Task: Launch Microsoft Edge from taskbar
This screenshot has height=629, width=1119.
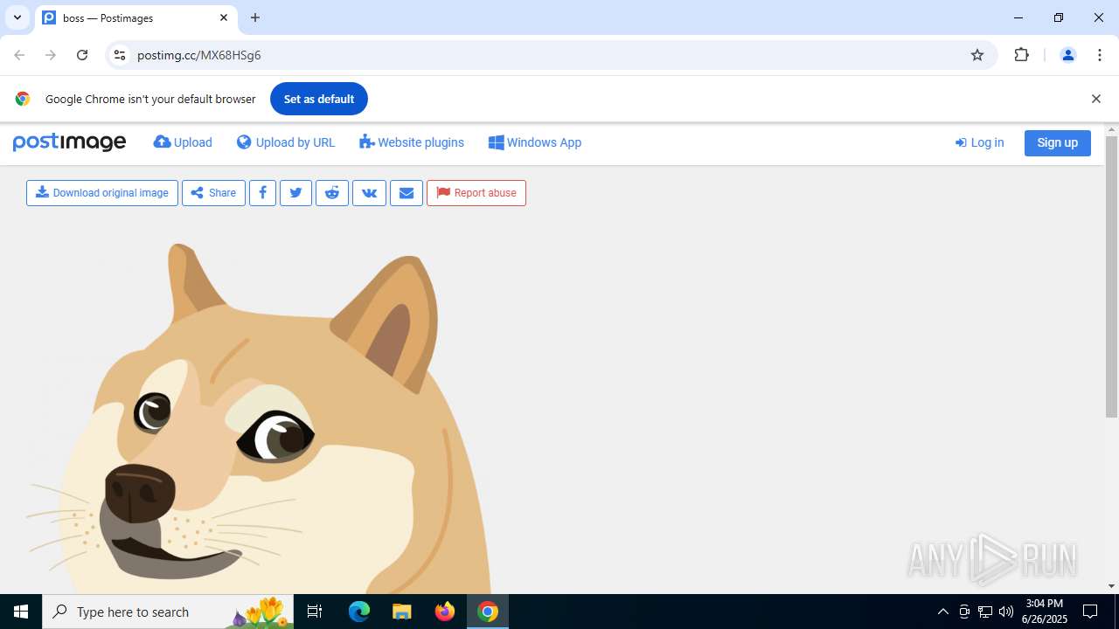Action: tap(359, 612)
